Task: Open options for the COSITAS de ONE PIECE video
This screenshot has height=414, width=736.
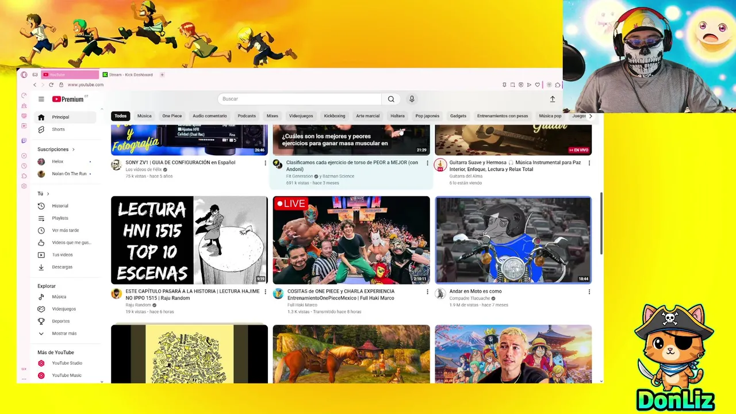Action: click(x=427, y=292)
